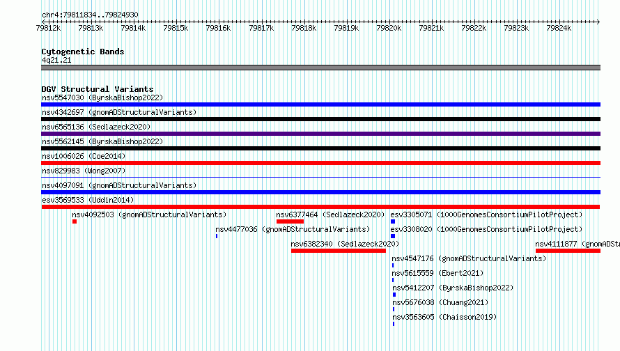Click the 79815k ruler mark
The height and width of the screenshot is (351, 620).
point(176,28)
